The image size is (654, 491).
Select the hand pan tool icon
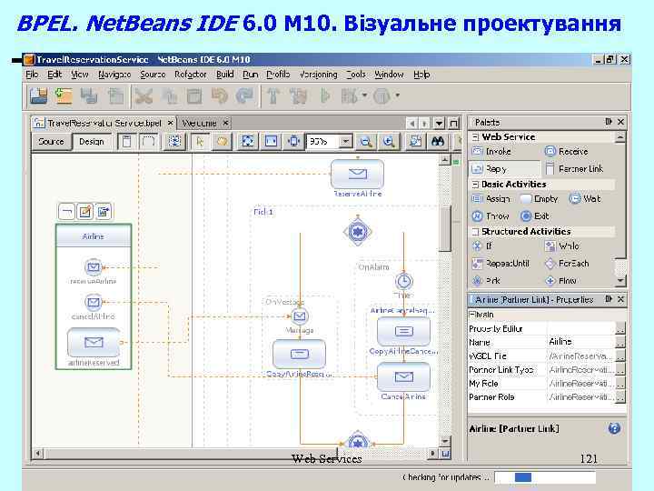[x=223, y=142]
